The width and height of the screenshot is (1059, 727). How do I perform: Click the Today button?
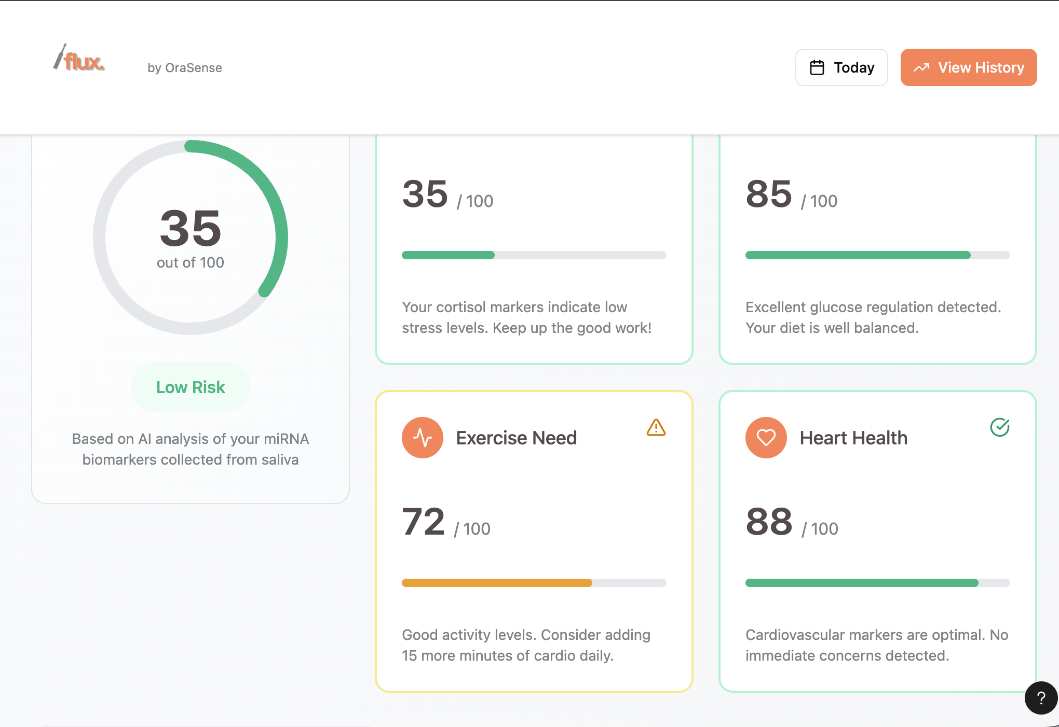coord(841,67)
